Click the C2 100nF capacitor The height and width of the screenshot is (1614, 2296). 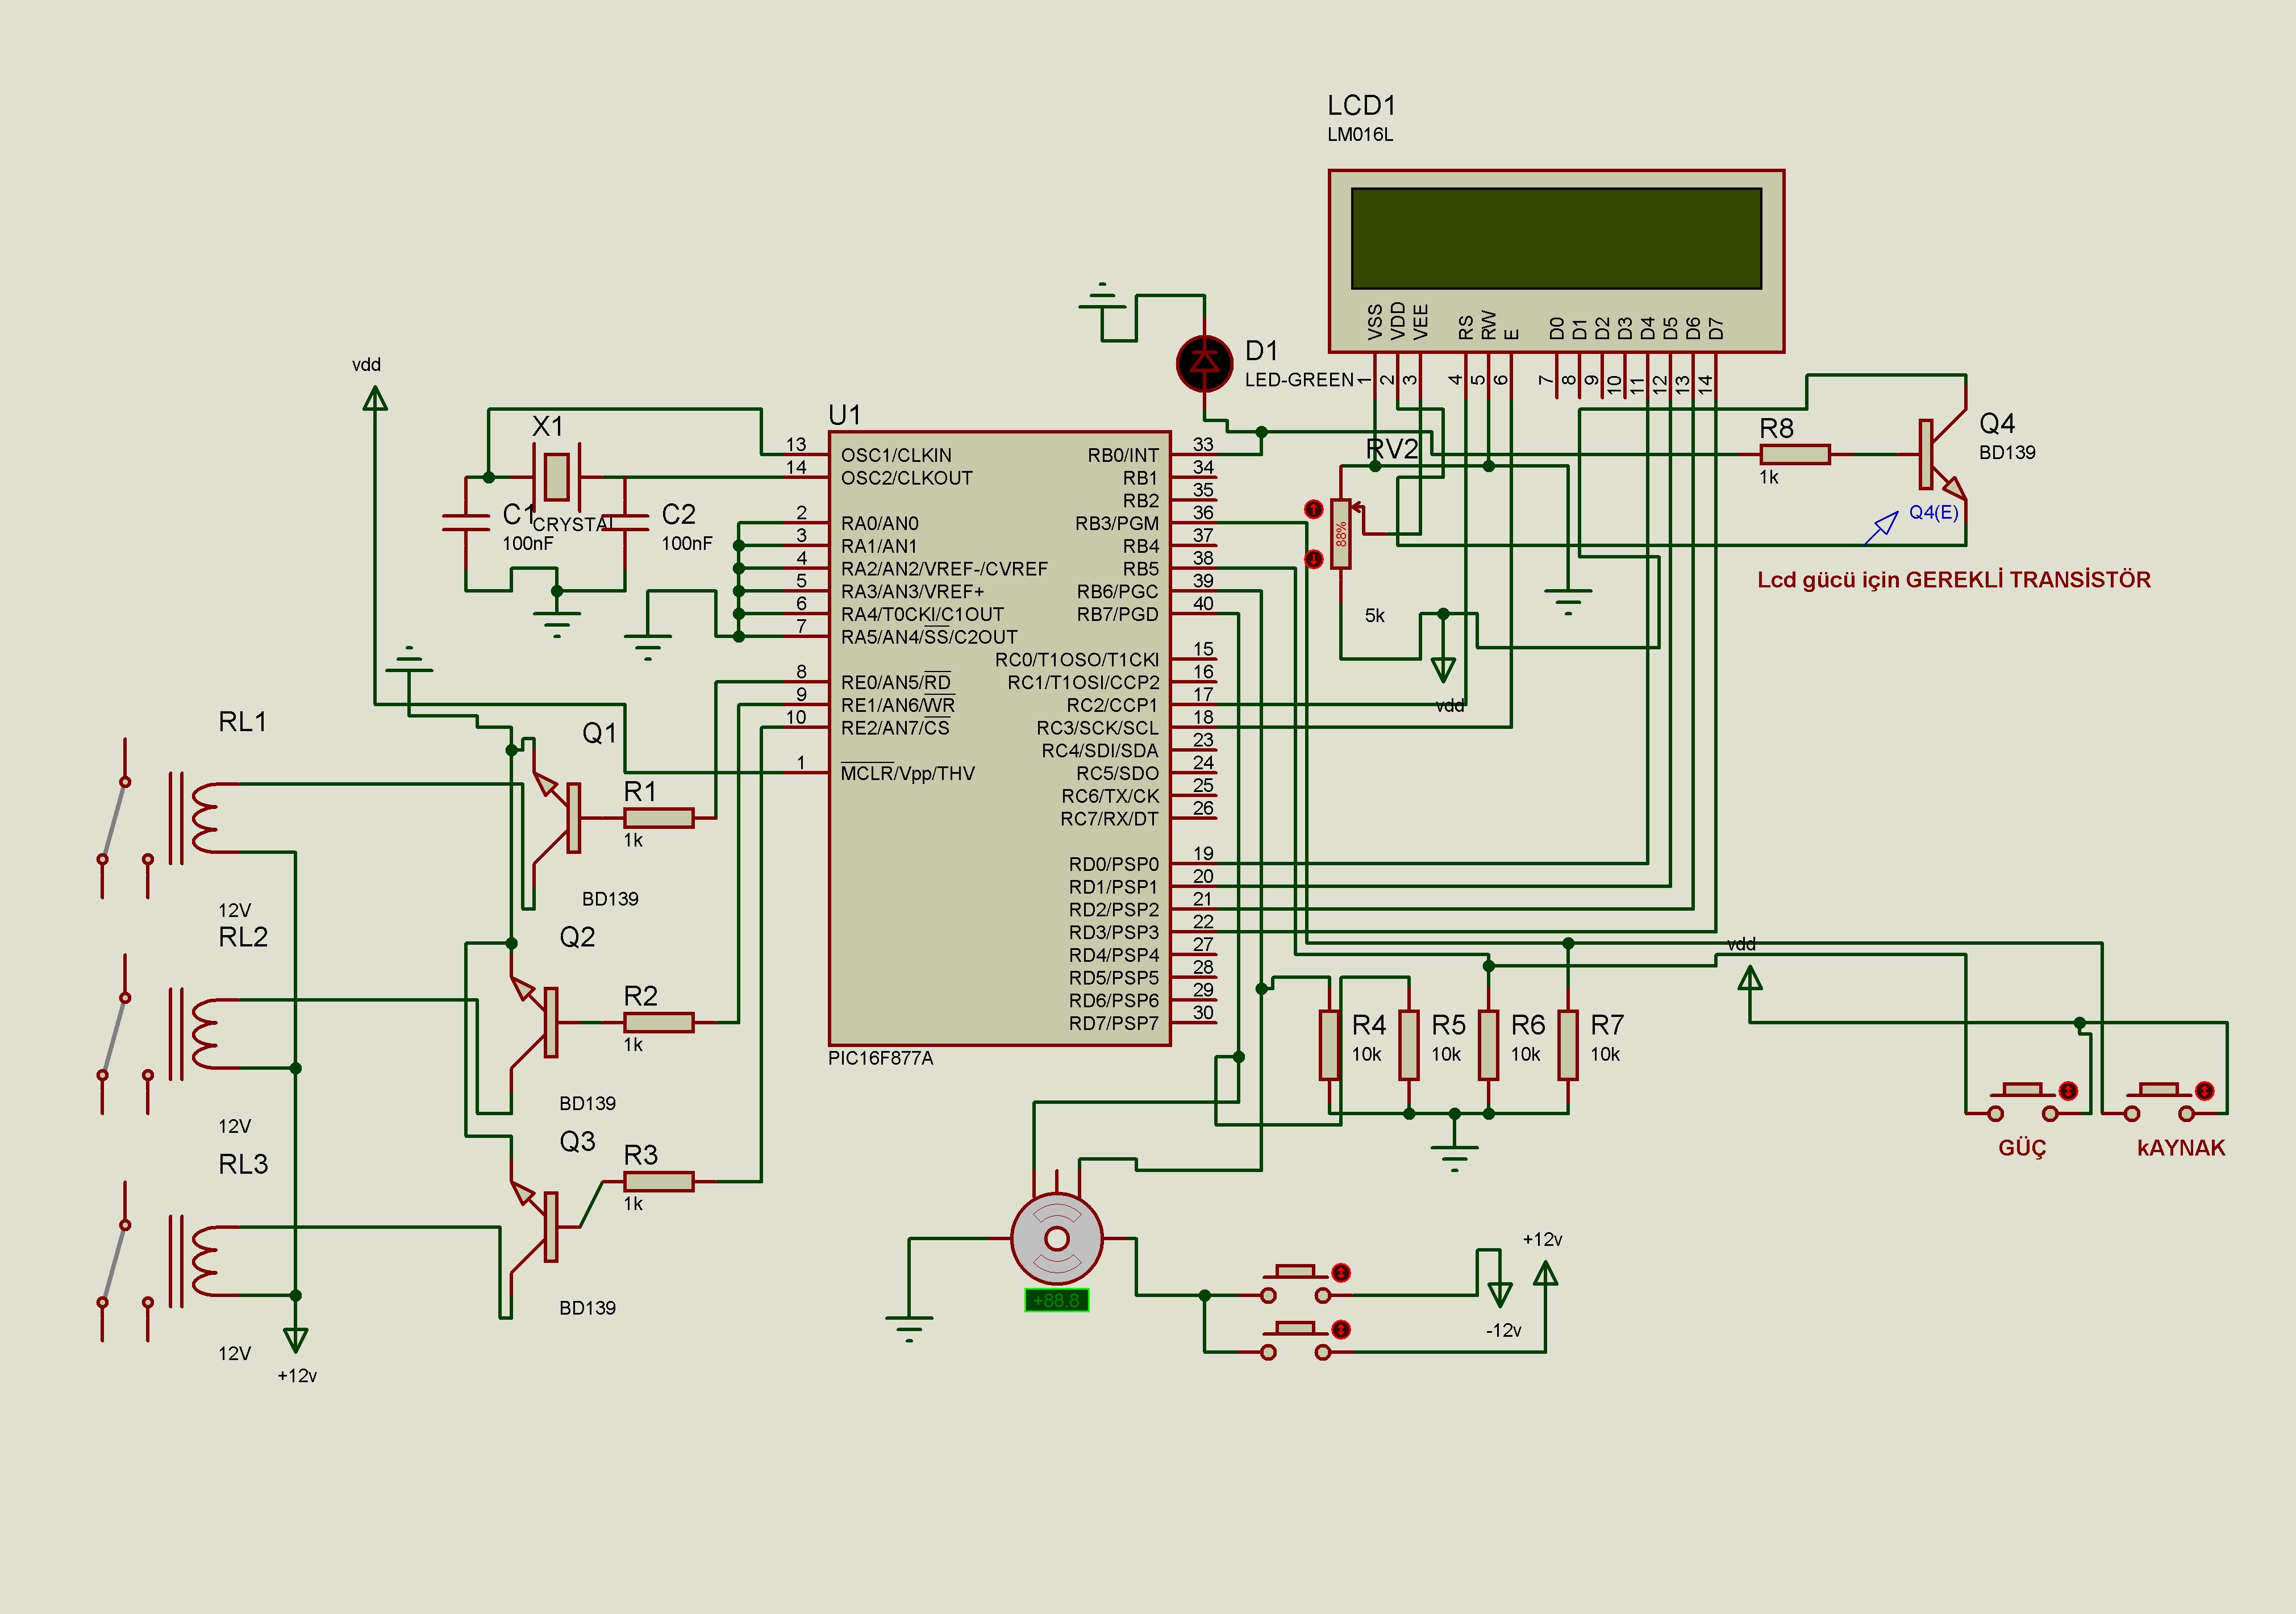626,522
